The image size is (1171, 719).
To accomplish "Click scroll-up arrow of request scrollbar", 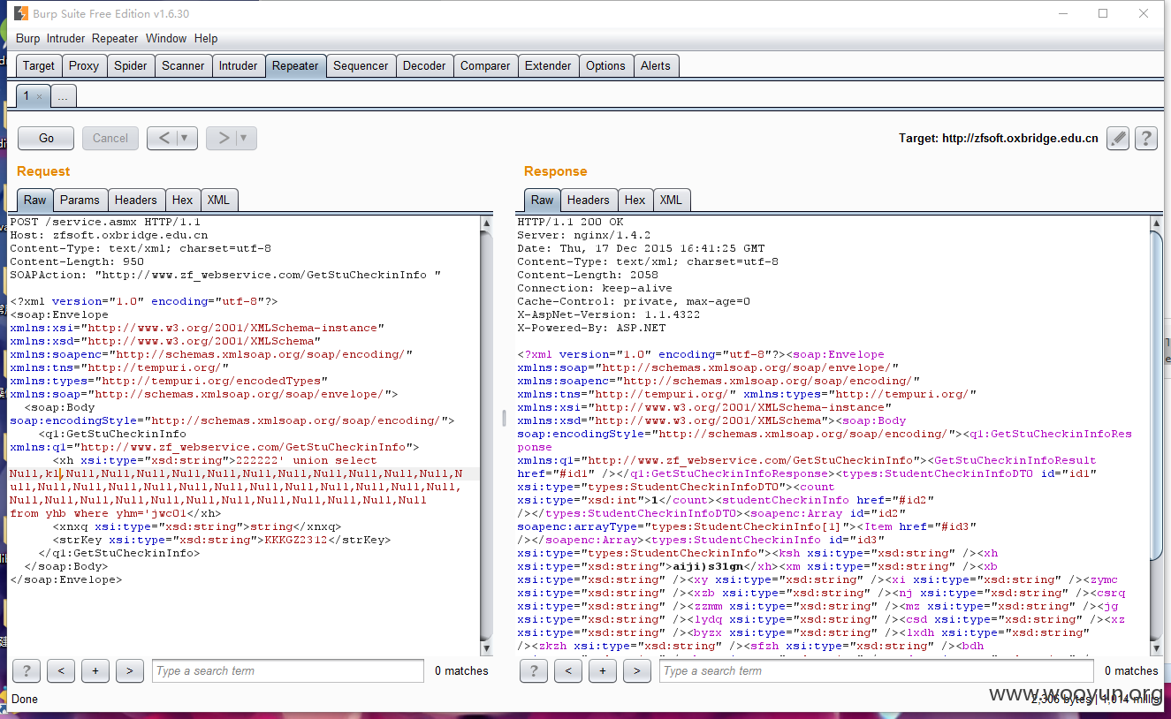I will tap(487, 223).
